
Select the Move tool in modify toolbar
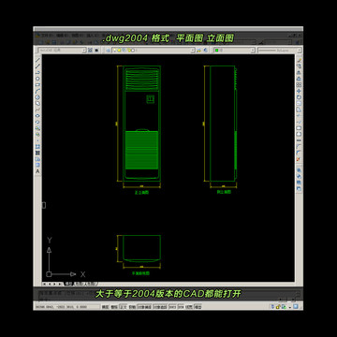(299, 91)
